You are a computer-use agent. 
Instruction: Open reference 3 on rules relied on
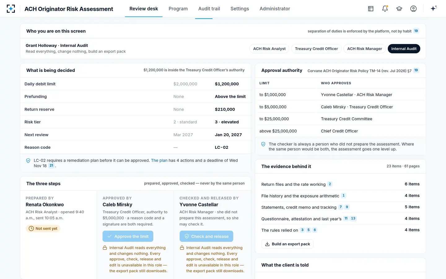(302, 230)
